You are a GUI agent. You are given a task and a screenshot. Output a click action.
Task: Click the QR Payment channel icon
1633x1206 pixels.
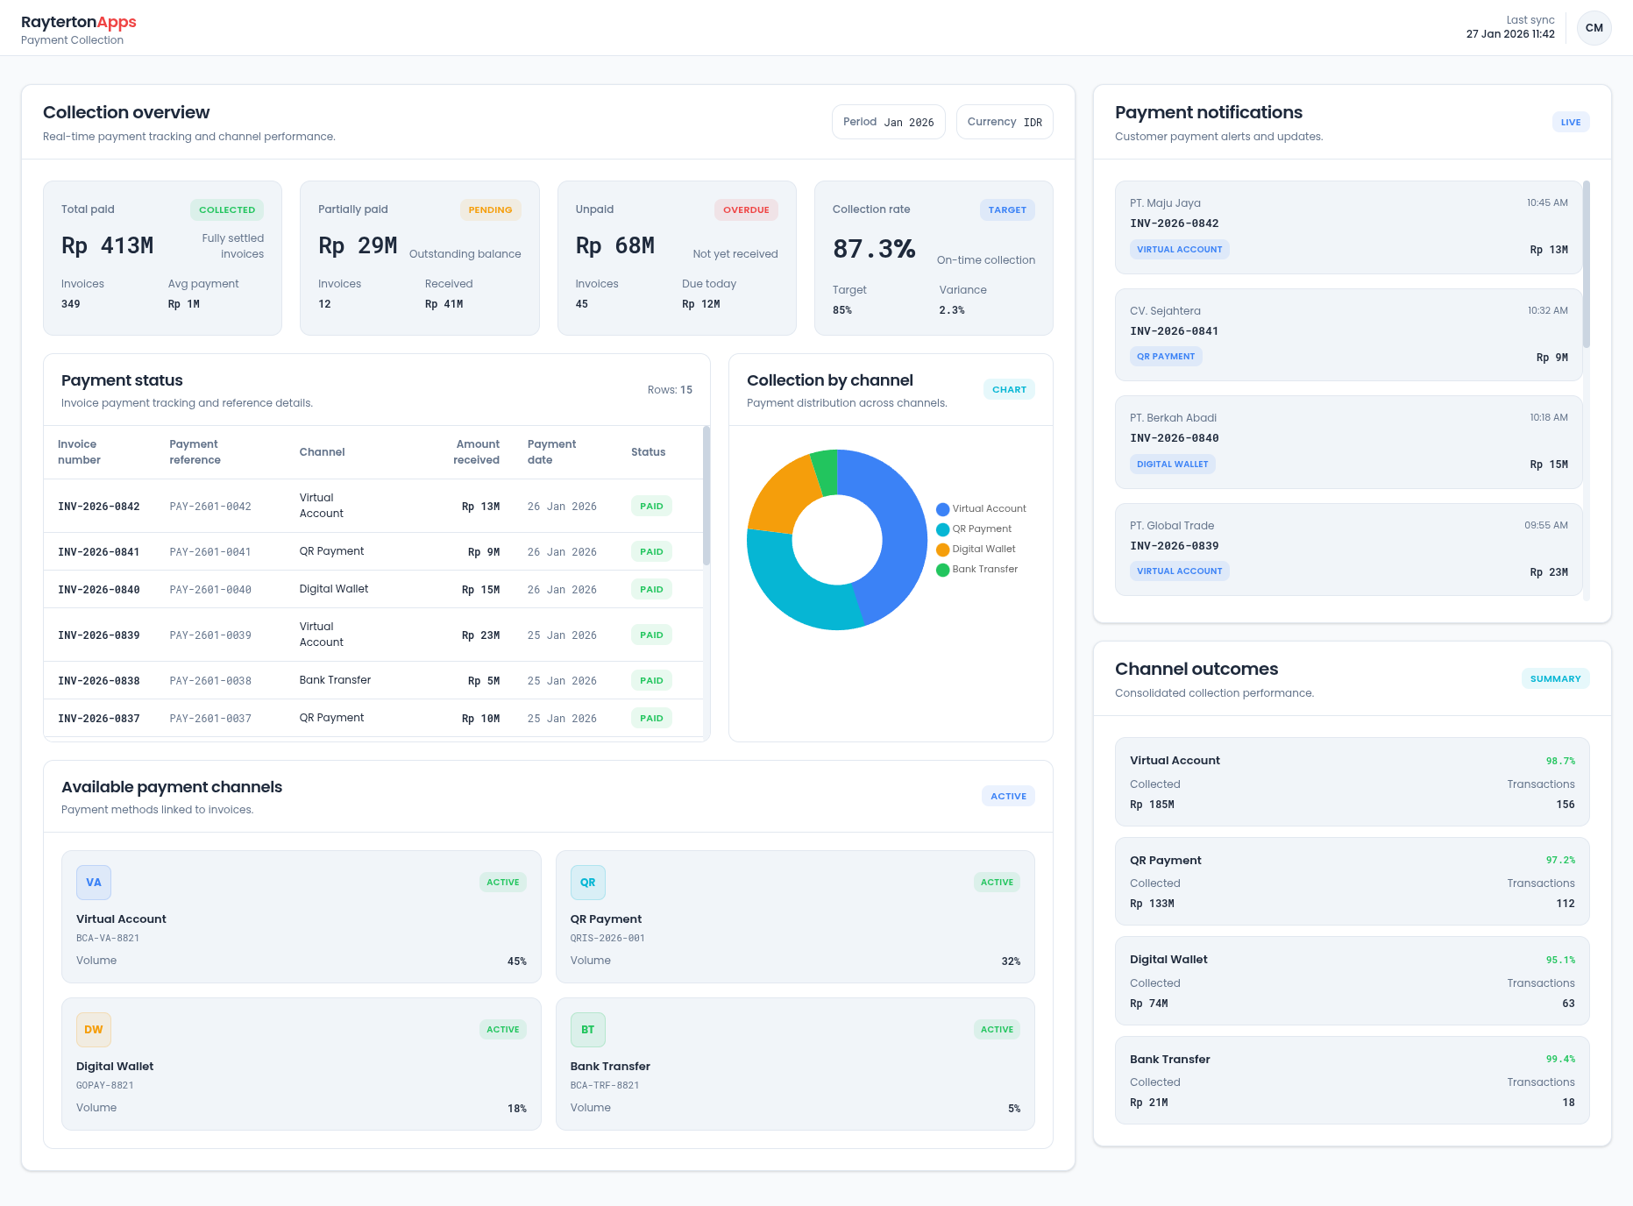click(x=587, y=883)
